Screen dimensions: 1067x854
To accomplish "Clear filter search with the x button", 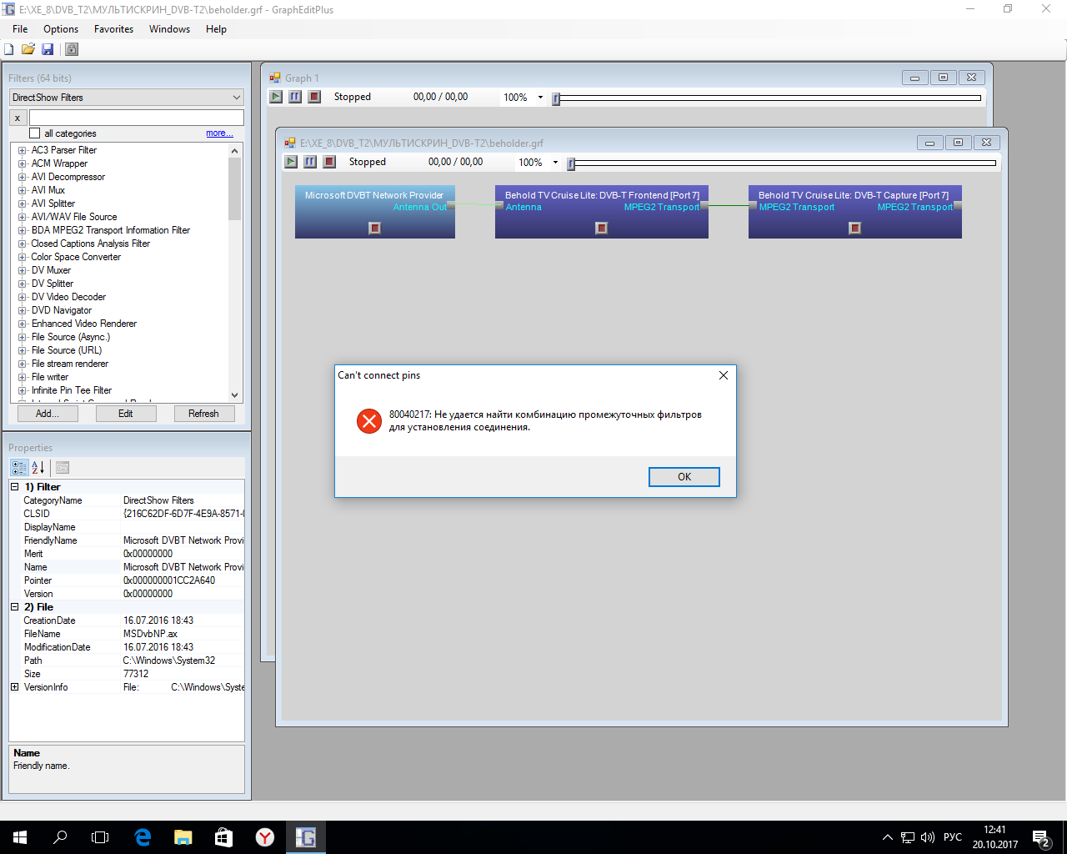I will point(18,118).
